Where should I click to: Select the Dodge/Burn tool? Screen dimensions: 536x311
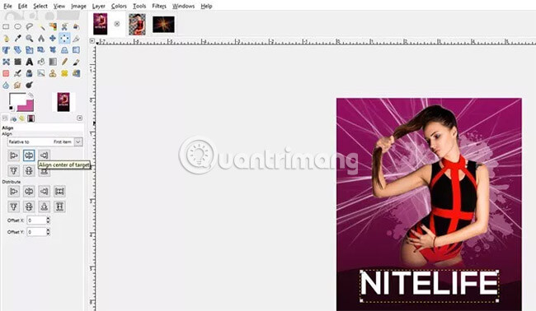(x=30, y=85)
